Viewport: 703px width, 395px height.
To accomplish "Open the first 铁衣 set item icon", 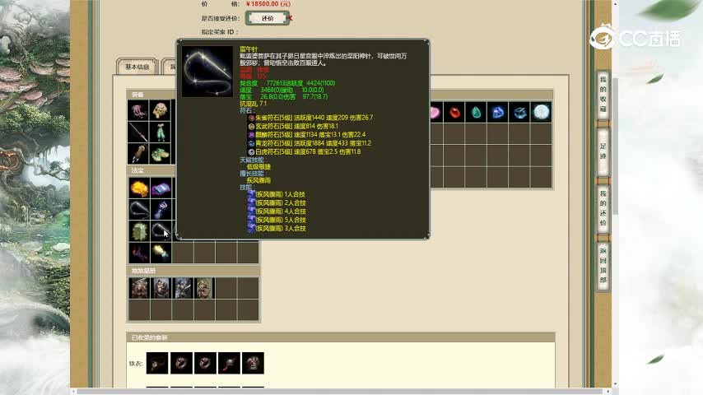I will (x=157, y=363).
